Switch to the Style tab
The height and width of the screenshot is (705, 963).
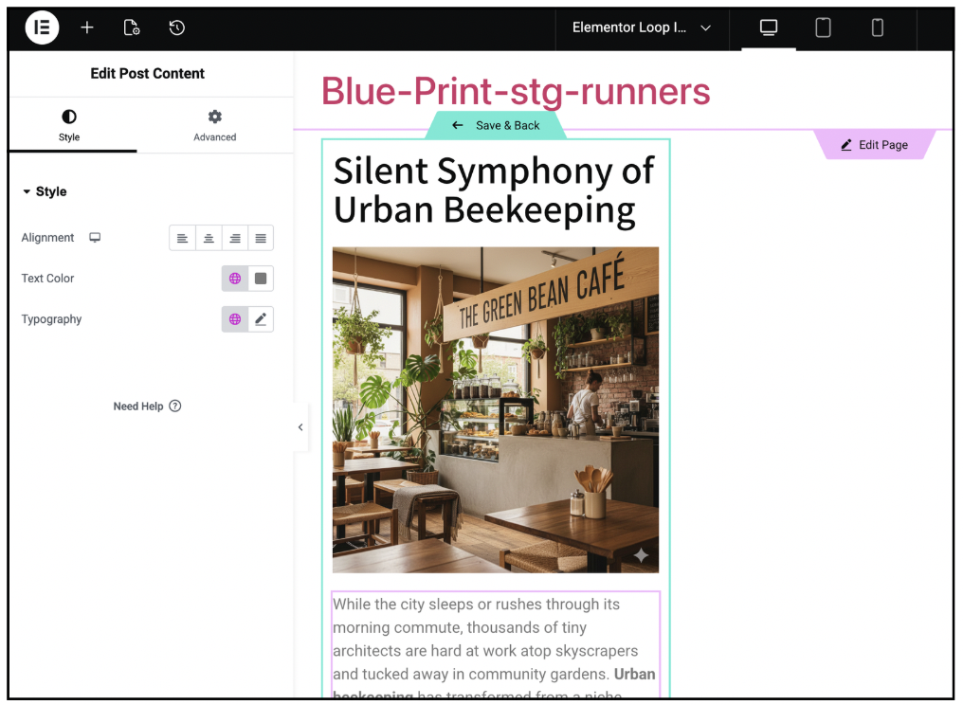point(69,125)
